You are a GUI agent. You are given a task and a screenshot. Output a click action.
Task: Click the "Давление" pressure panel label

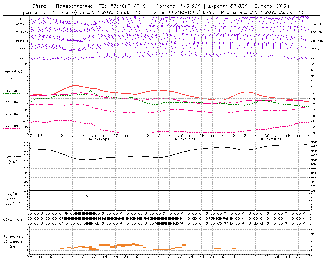(x=13, y=156)
